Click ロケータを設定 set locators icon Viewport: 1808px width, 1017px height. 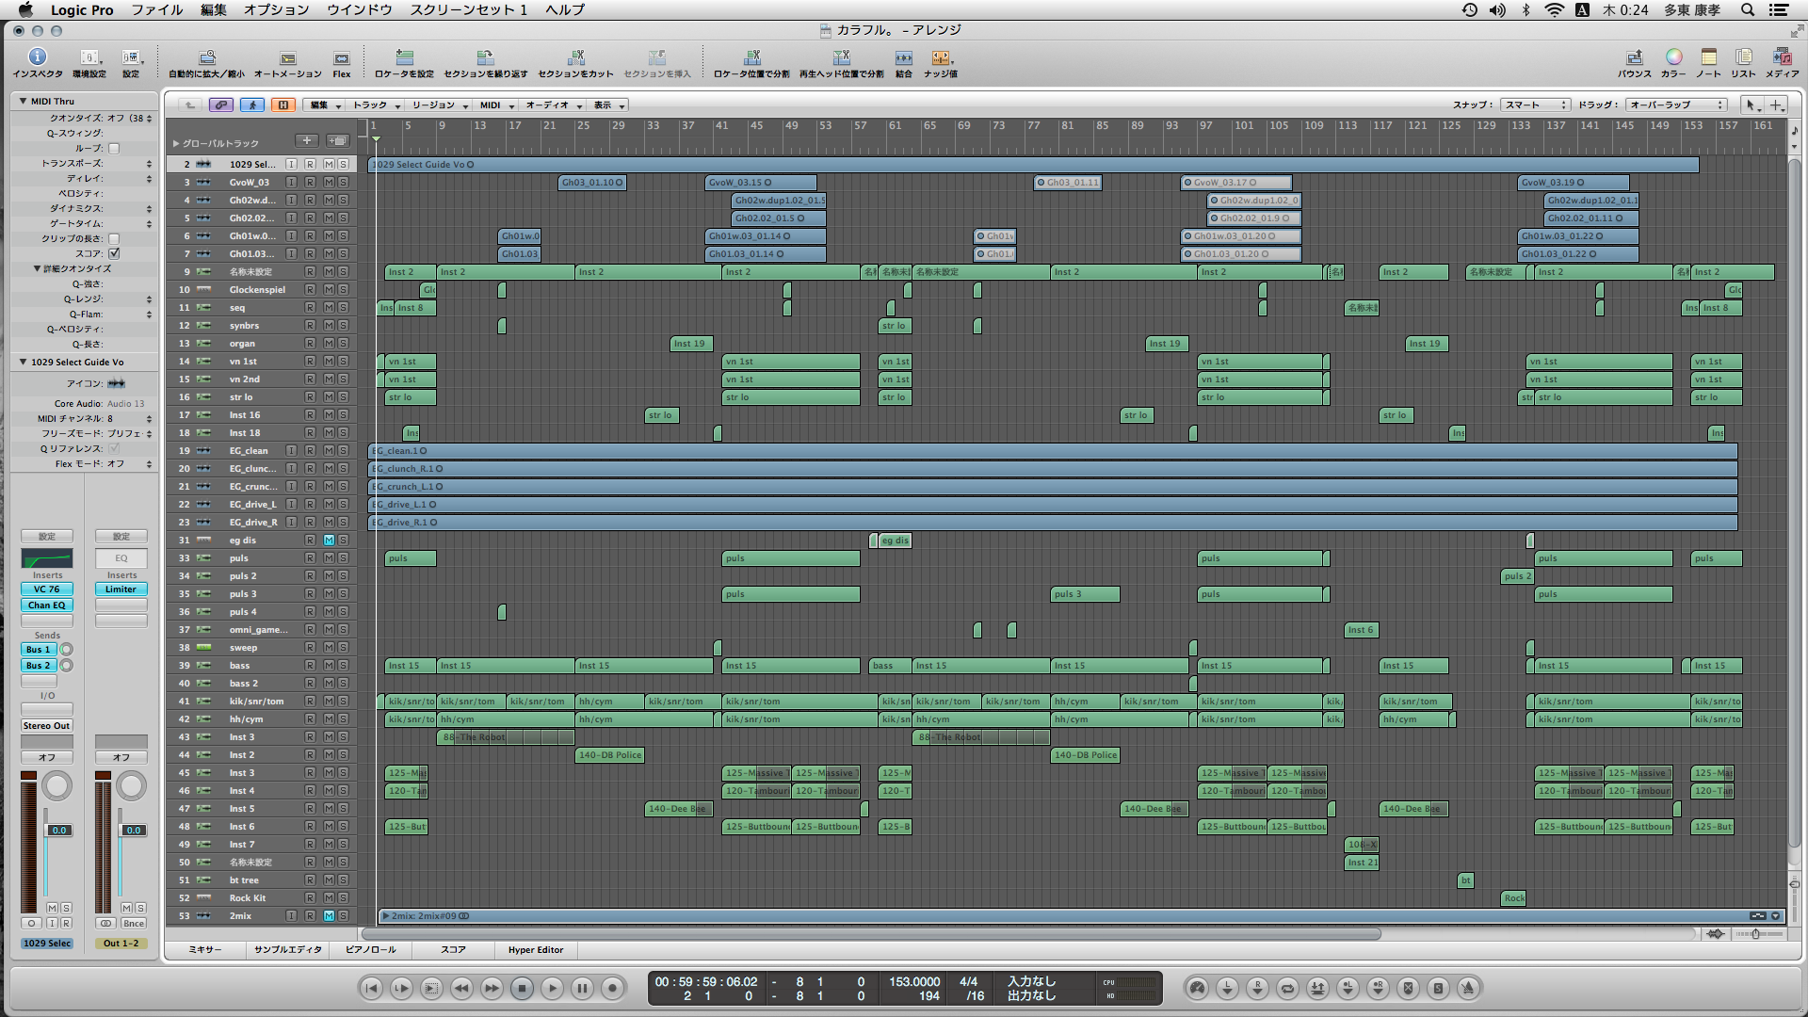(404, 59)
